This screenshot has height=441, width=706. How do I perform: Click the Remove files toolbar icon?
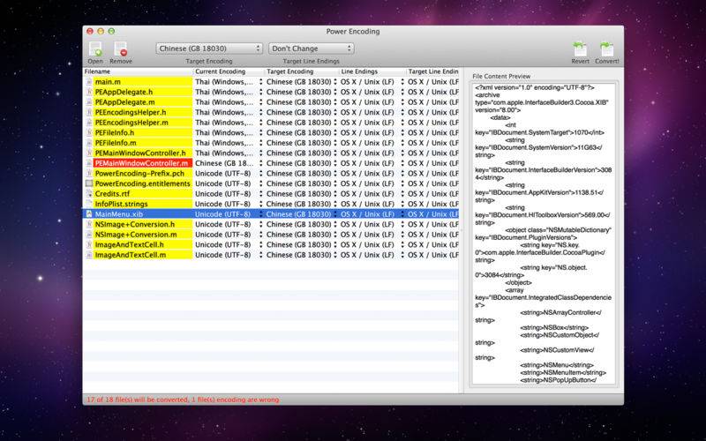[121, 49]
